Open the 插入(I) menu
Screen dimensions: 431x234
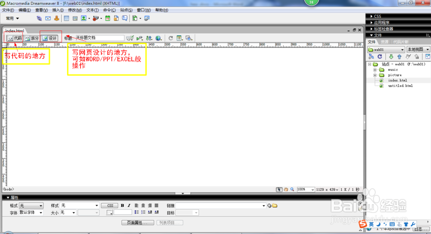58,10
